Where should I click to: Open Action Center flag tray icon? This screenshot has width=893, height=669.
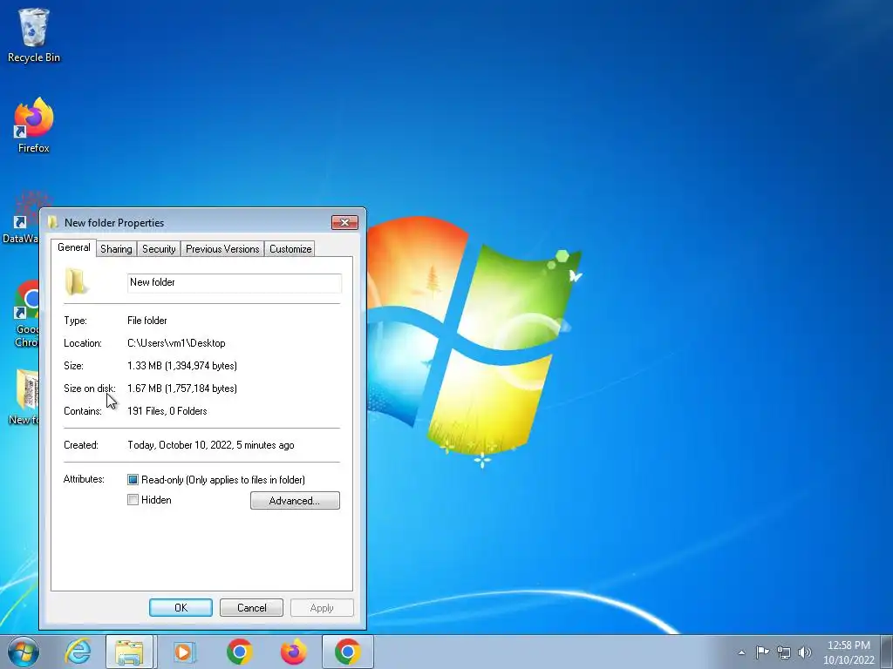coord(762,652)
